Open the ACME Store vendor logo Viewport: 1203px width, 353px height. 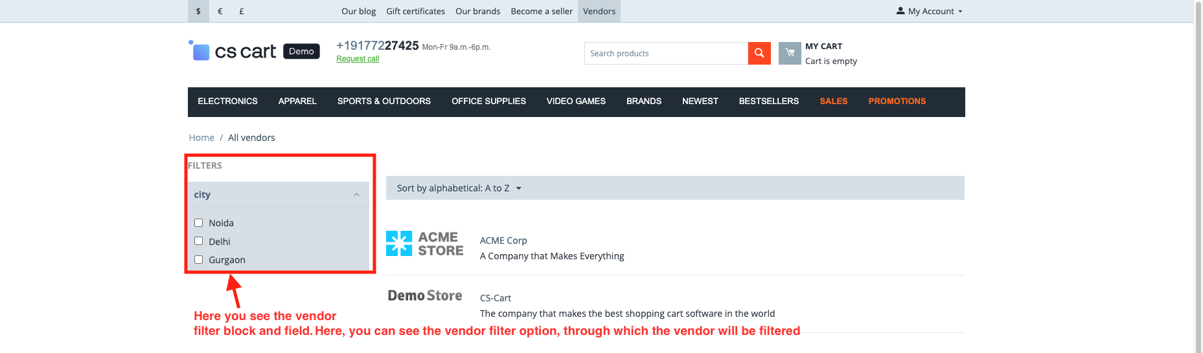425,244
